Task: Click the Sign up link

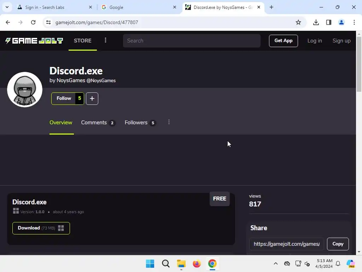Action: click(341, 41)
